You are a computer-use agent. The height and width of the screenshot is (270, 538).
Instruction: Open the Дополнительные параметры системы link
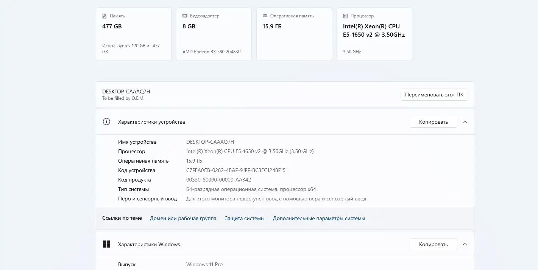point(319,218)
